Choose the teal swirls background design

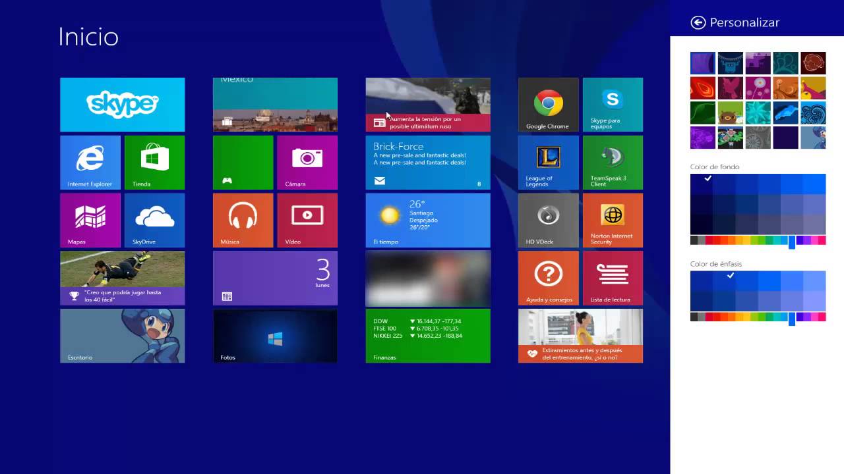pos(786,63)
